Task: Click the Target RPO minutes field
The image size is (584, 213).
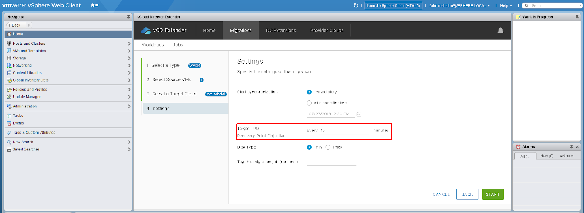Action: tap(344, 130)
